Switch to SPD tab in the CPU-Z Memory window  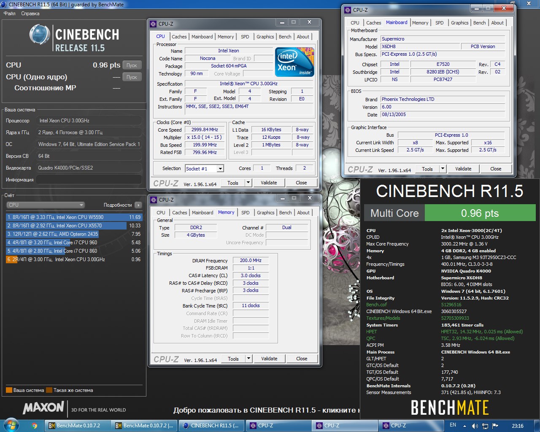tap(246, 213)
